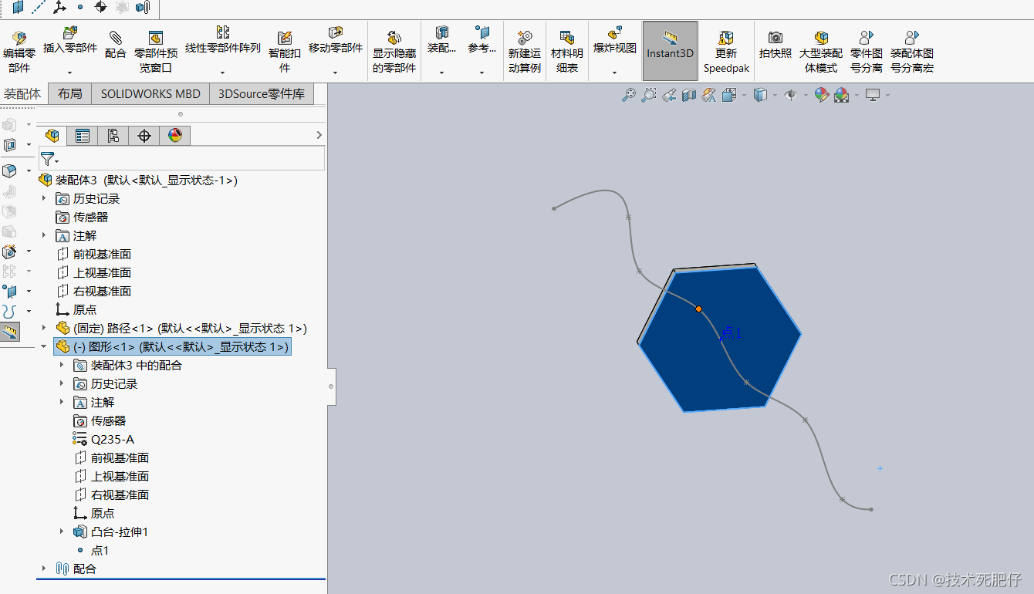Viewport: 1034px width, 594px height.
Task: Open the SOLIDWORKS MBD tab
Action: (150, 93)
